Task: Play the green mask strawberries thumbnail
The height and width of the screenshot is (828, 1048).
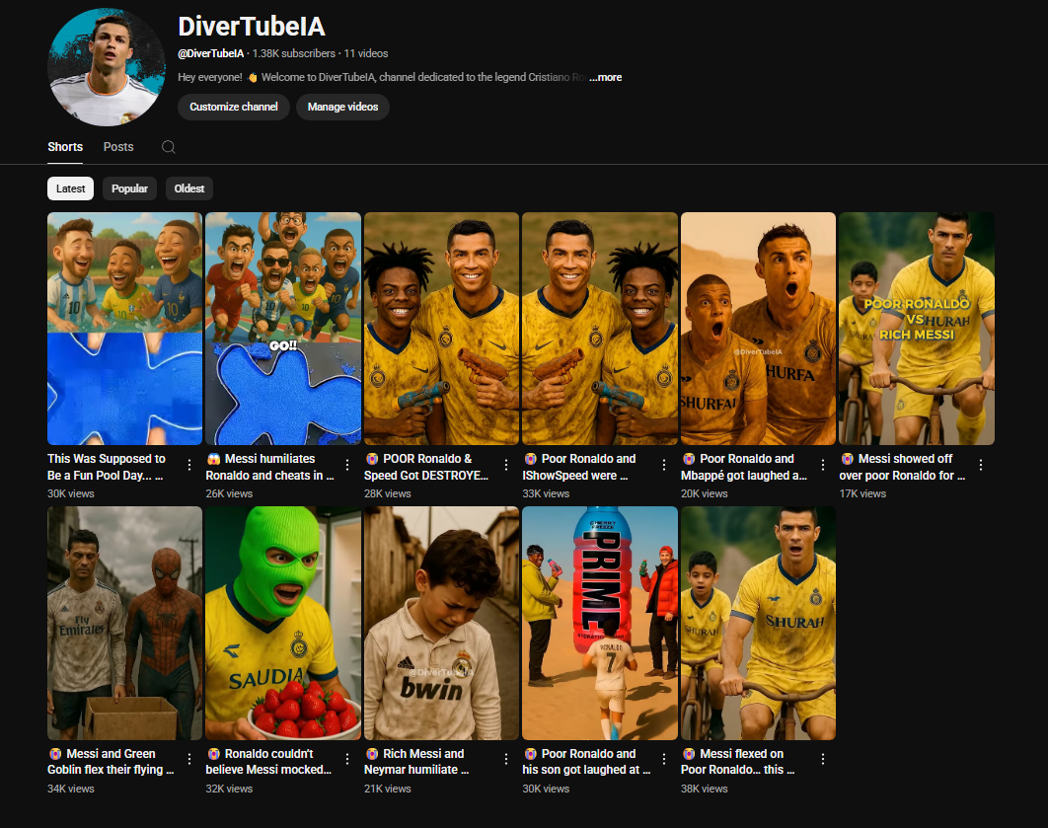Action: click(283, 623)
